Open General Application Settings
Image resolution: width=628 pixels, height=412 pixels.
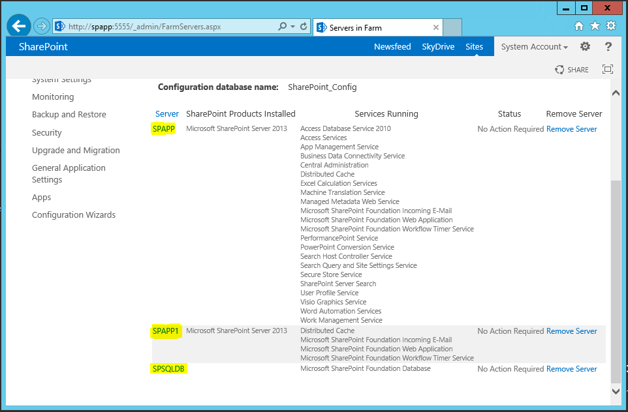coord(69,173)
